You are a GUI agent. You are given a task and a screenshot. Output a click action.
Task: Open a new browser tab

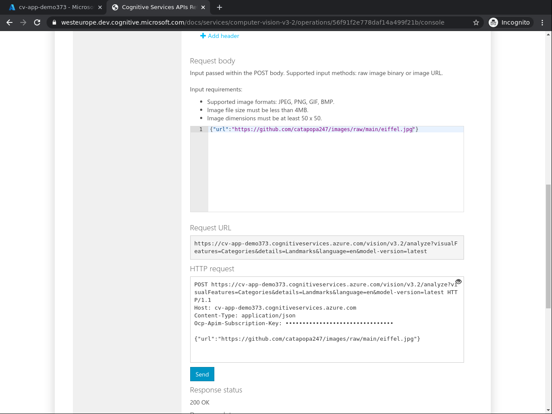pos(220,7)
